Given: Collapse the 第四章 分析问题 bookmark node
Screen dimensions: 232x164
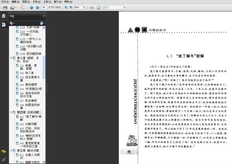Looking at the screenshot, I should (11, 112).
